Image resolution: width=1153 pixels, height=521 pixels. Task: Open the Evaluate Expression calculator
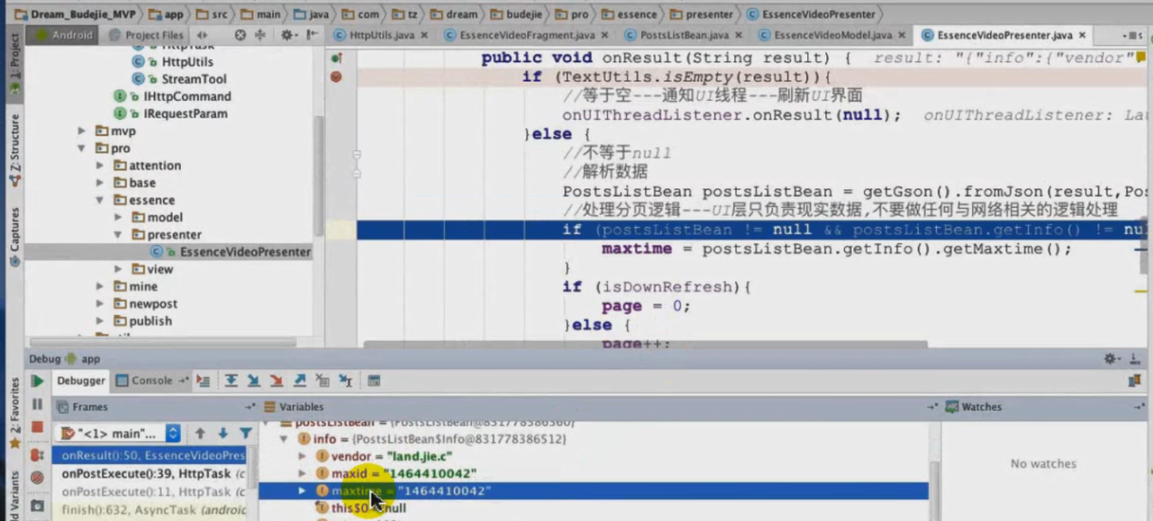coord(374,381)
